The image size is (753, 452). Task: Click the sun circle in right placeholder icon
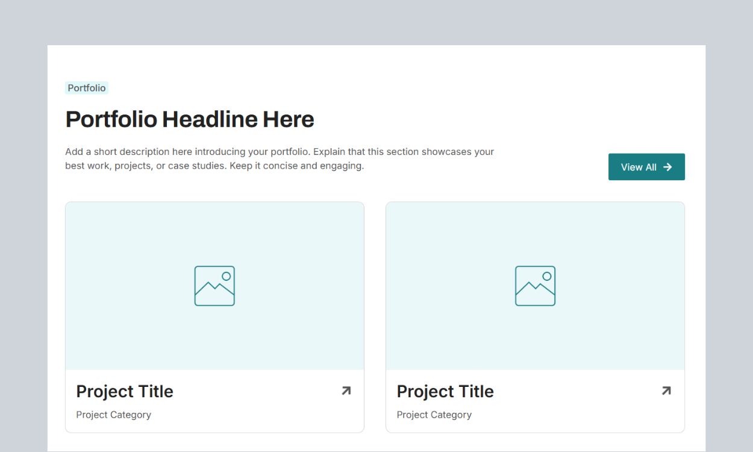point(547,276)
